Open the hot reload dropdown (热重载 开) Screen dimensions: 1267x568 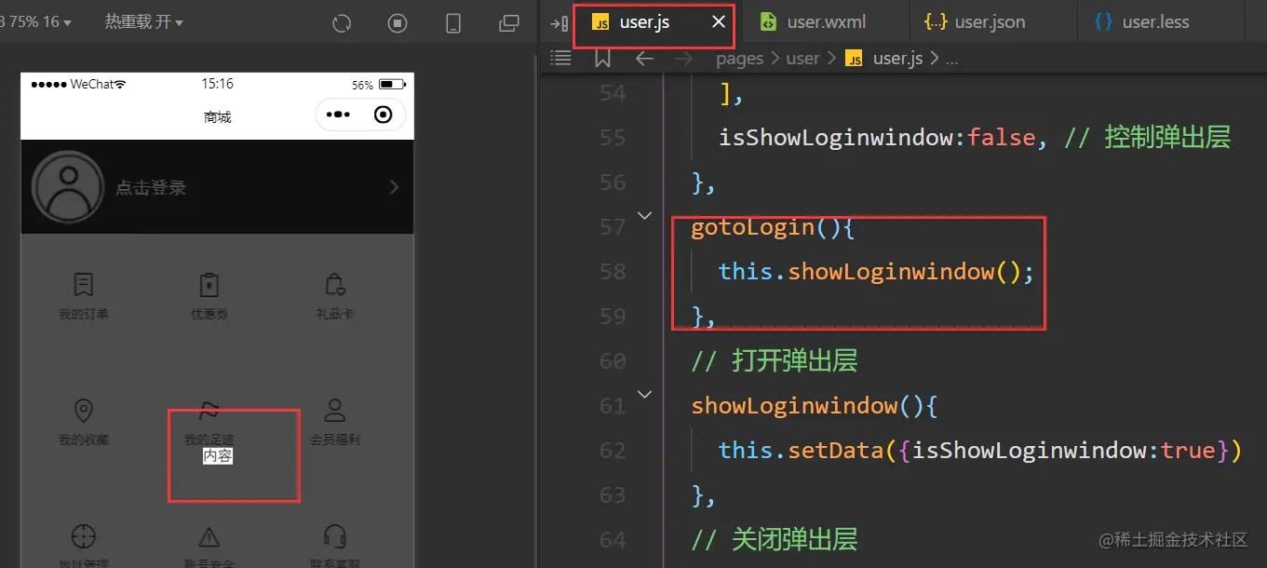click(144, 21)
